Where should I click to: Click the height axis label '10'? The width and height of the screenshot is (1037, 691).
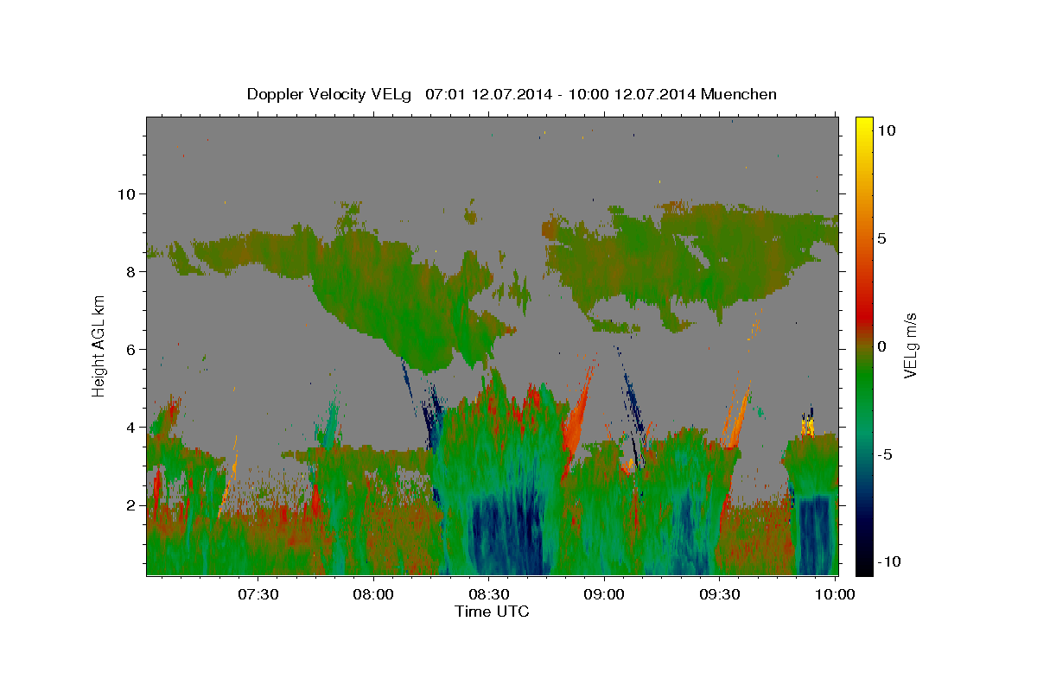click(128, 193)
